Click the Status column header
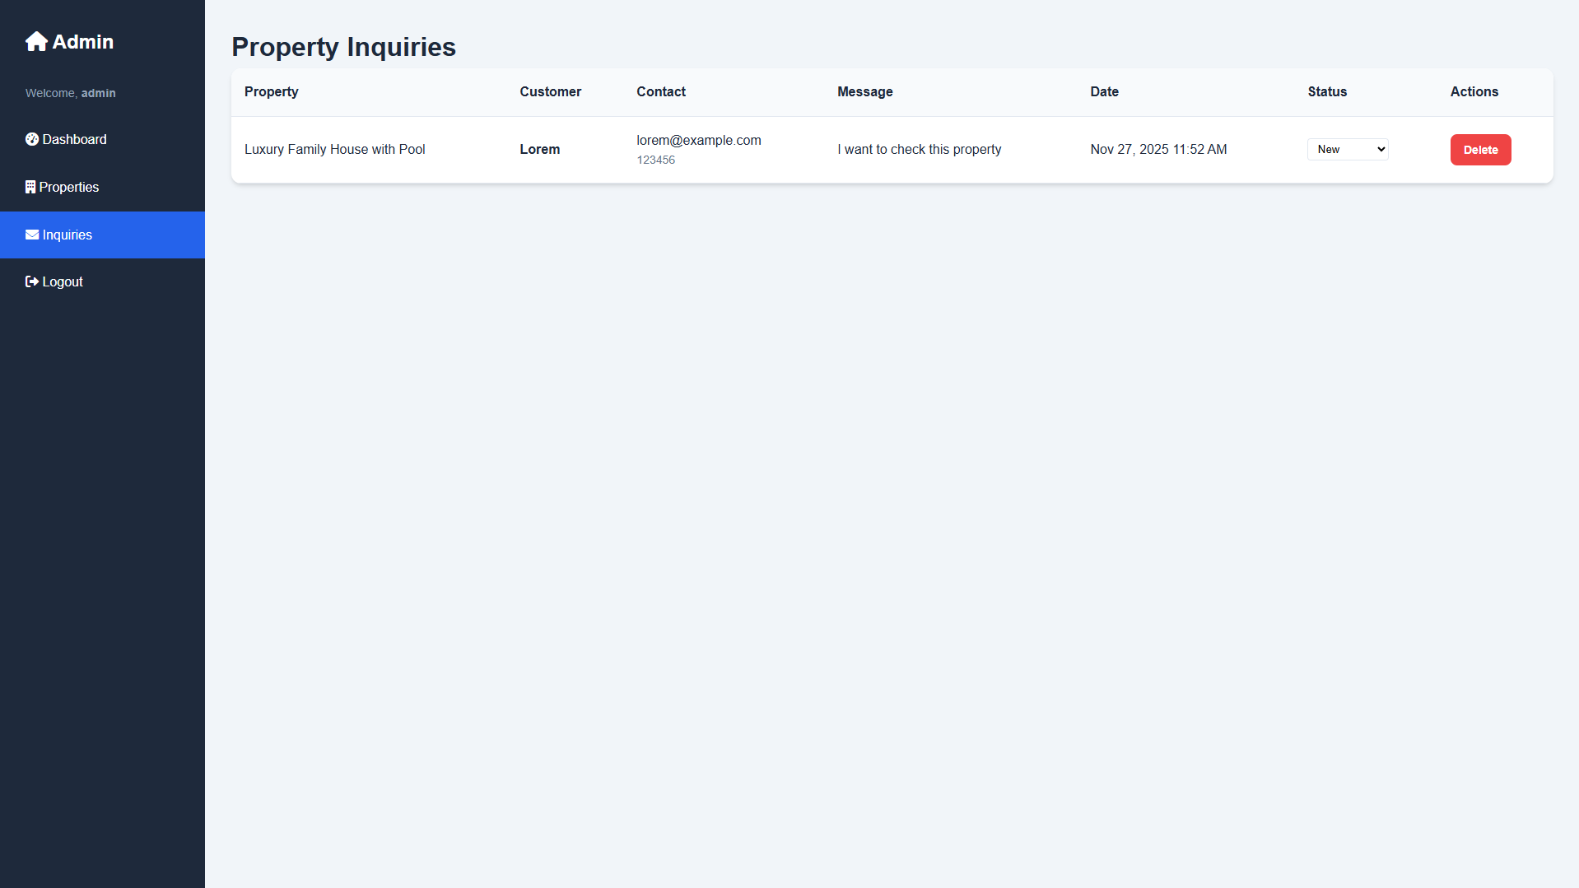This screenshot has height=888, width=1579. point(1327,91)
